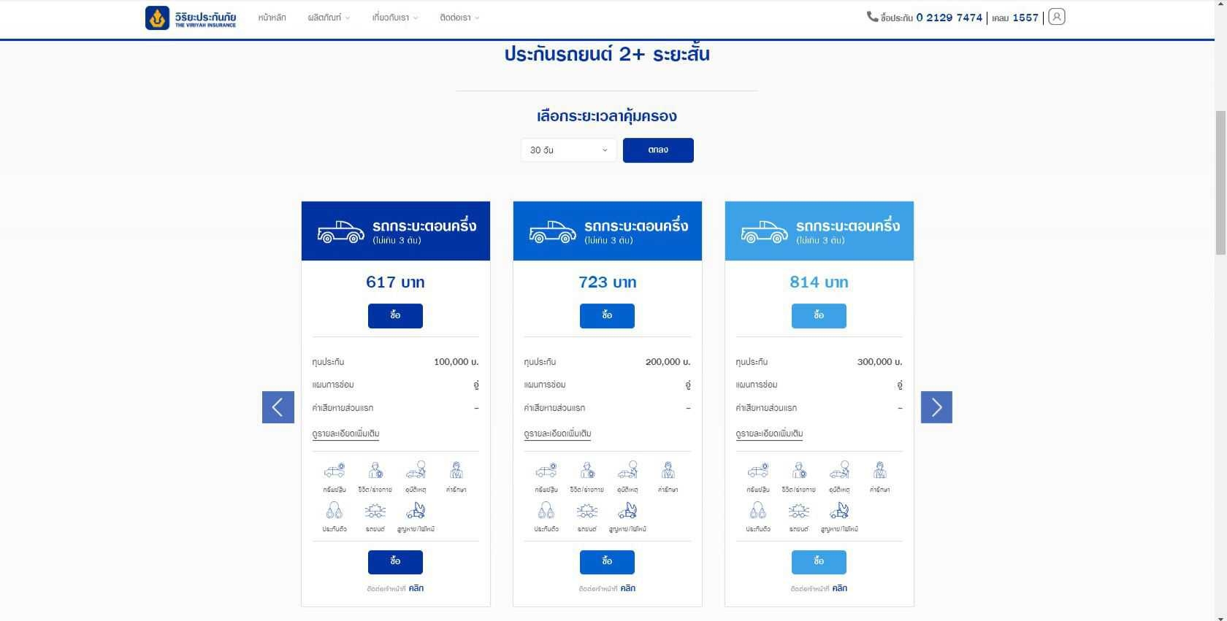This screenshot has width=1227, height=621.
Task: Click the theft/fire icon in the 617 baht plan
Action: coord(416,511)
